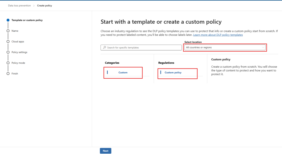282x154 pixels.
Task: Click the Template or custom policy step circle
Action: (8, 20)
